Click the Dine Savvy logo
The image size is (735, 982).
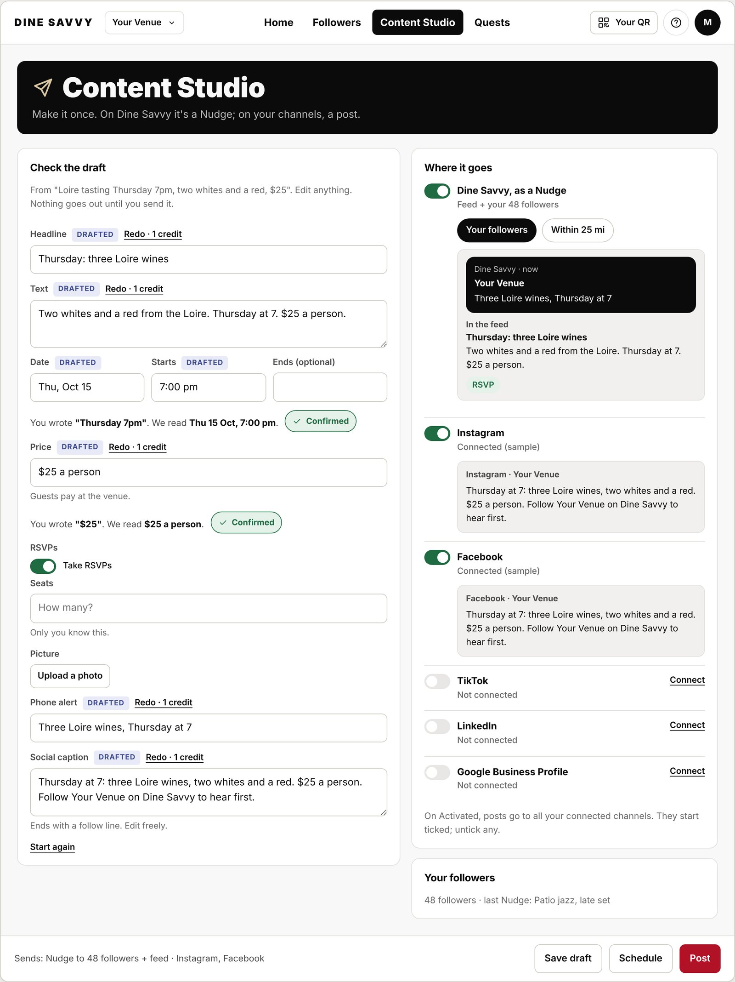(x=53, y=23)
